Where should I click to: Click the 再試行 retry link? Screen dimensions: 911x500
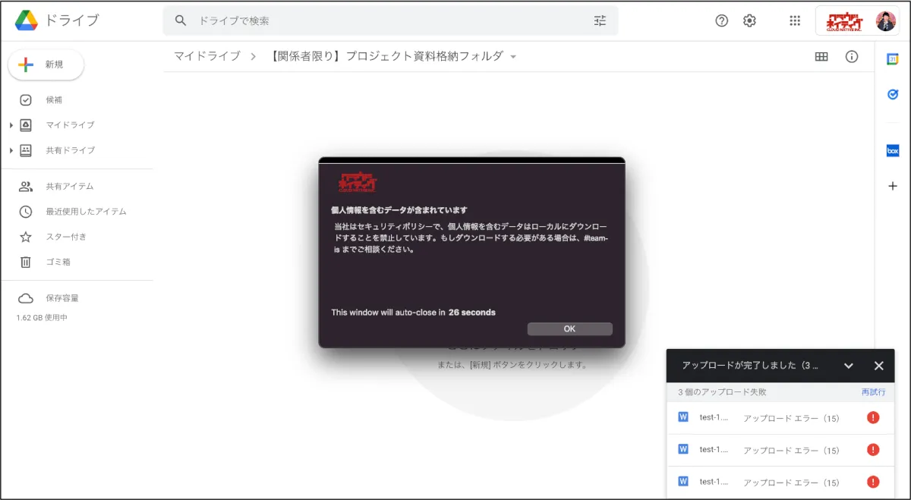[873, 392]
